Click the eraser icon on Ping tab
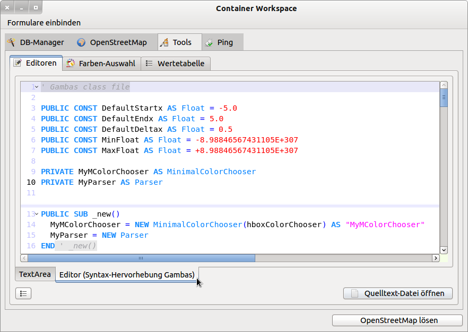 coord(209,42)
